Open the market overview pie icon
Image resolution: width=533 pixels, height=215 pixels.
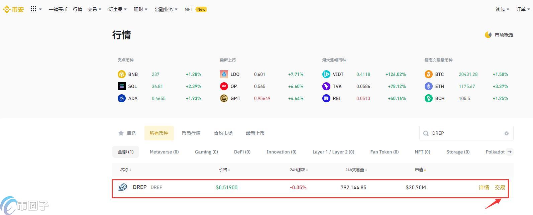click(488, 35)
